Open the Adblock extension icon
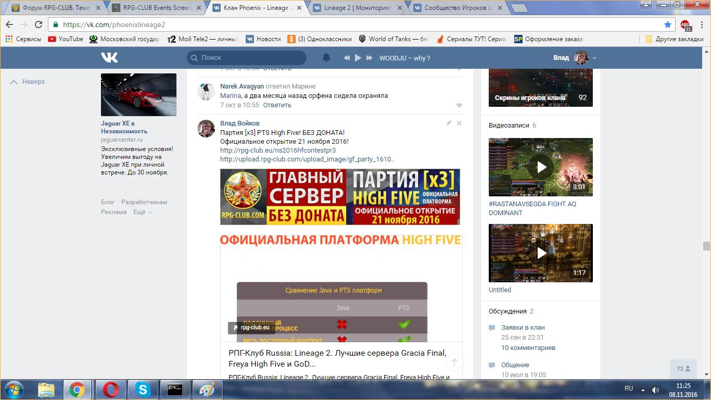The width and height of the screenshot is (711, 400). point(685,25)
